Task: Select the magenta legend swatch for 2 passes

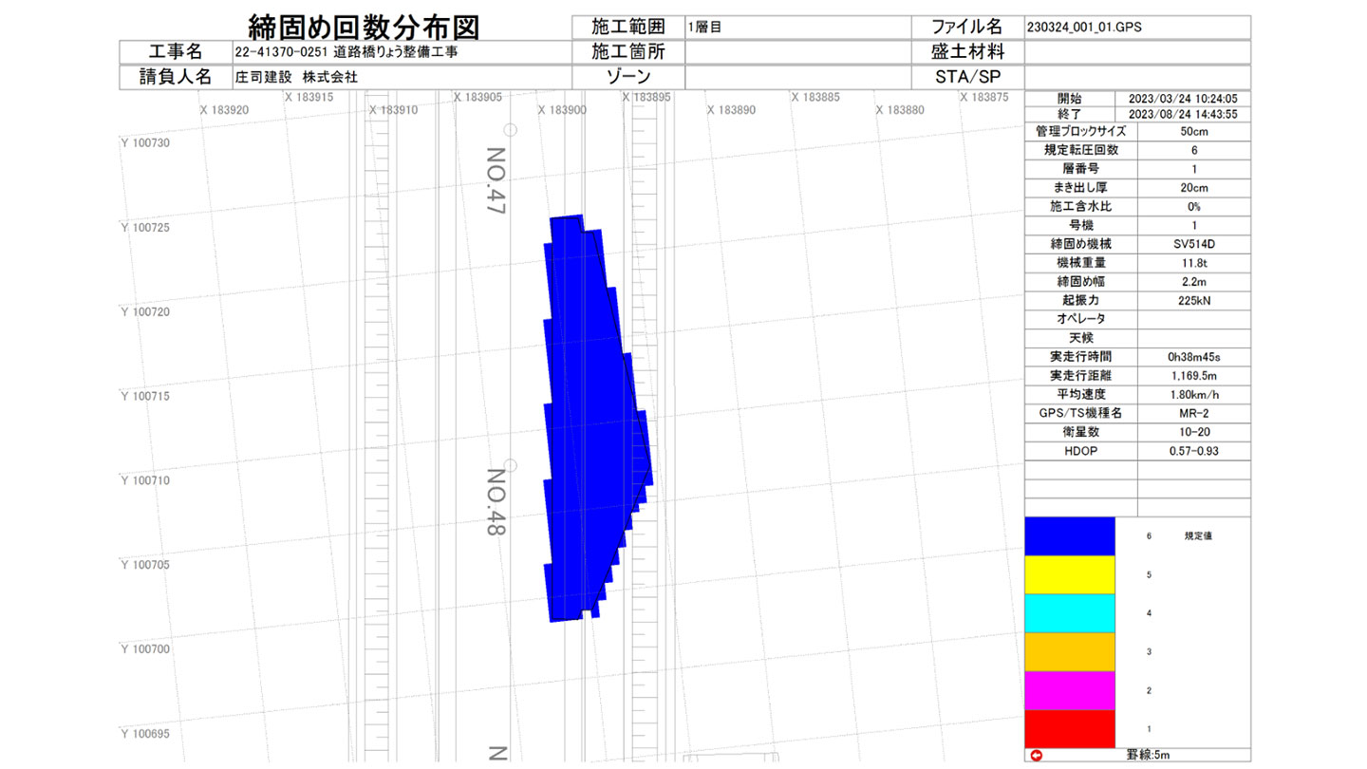Action: 1069,690
